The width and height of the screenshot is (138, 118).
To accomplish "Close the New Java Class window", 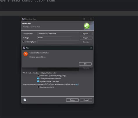I will point(91,19).
